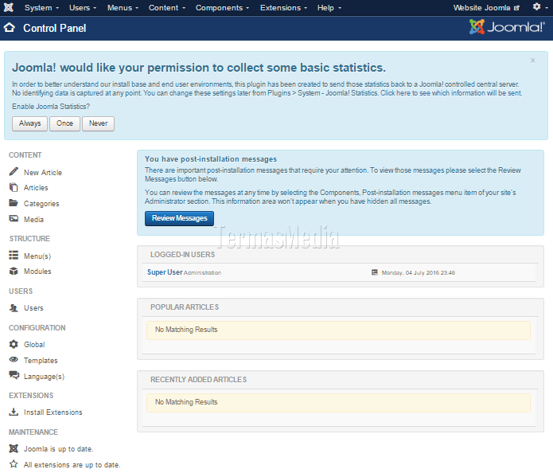Click the Users people icon
Image resolution: width=553 pixels, height=473 pixels.
click(x=14, y=307)
